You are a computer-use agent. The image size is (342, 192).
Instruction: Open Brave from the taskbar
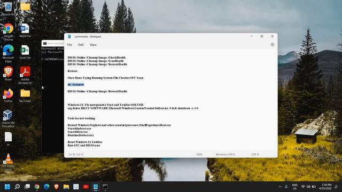point(57,187)
